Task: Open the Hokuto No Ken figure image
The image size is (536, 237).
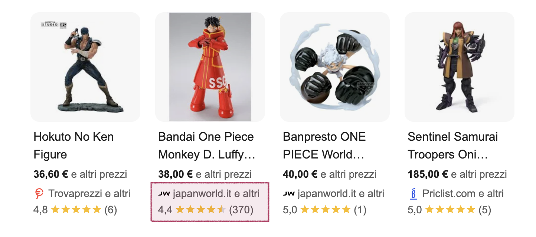Action: coord(85,67)
